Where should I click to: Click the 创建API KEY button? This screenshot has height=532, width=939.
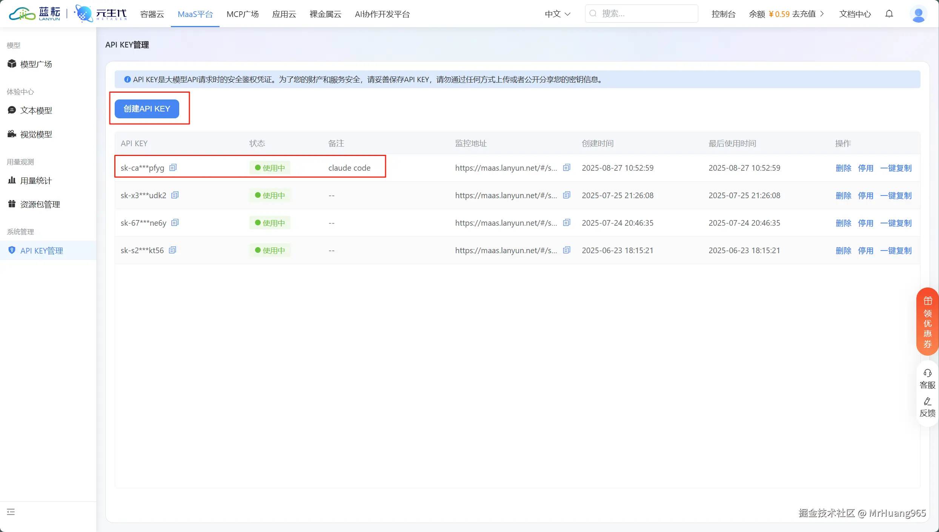tap(147, 109)
